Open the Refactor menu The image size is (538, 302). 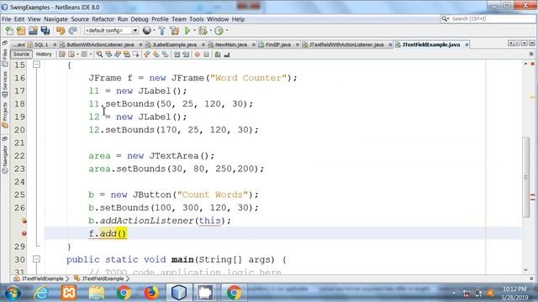[x=103, y=19]
